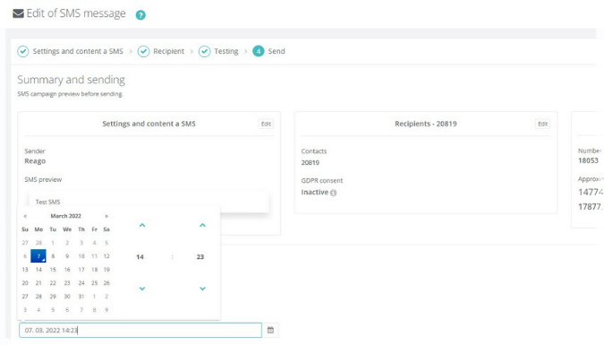Viewport: 604px width, 345px height.
Task: Pick March 23 in the date picker
Action: pos(67,283)
